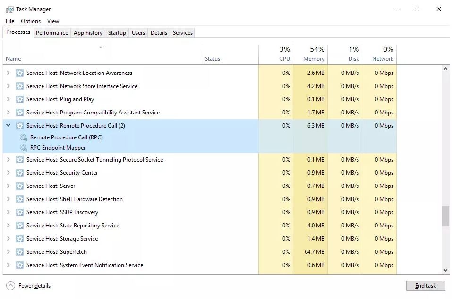Expand Service Host: State Repository Service
This screenshot has width=452, height=299.
[x=8, y=226]
